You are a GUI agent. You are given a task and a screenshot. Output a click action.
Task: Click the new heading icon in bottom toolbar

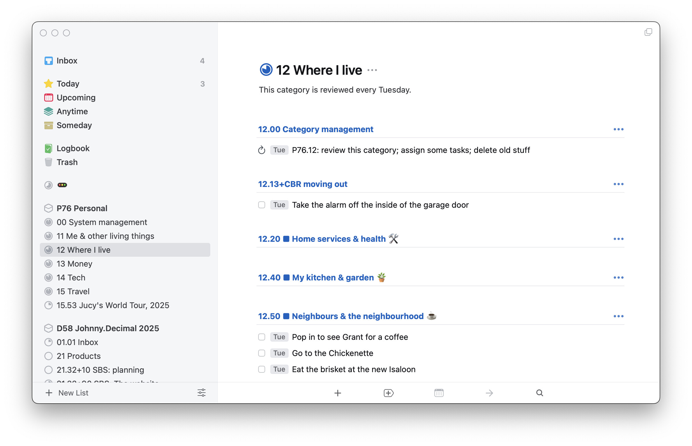tap(388, 393)
